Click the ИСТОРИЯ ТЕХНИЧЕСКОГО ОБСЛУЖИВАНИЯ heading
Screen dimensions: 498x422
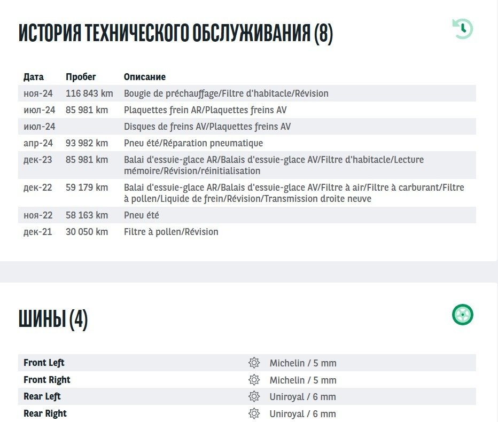(x=176, y=34)
